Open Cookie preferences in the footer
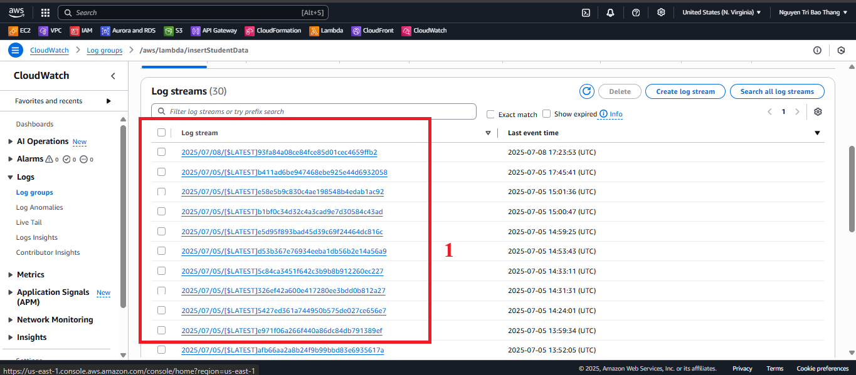 [822, 369]
